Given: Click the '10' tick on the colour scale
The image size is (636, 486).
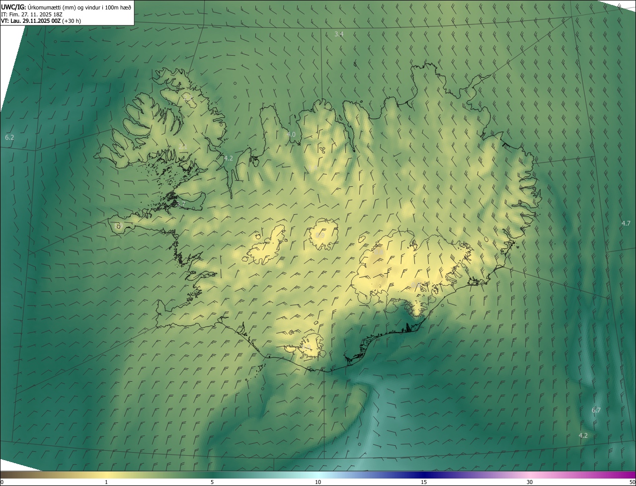Looking at the screenshot, I should [318, 482].
